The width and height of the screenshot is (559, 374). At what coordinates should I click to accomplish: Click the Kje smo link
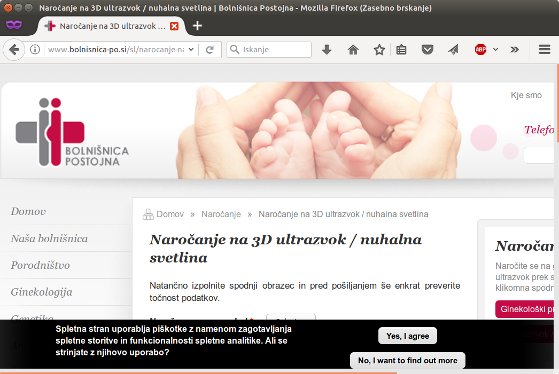coord(526,96)
